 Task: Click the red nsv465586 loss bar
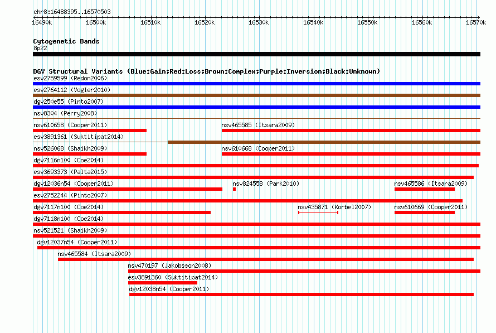pyautogui.click(x=425, y=189)
